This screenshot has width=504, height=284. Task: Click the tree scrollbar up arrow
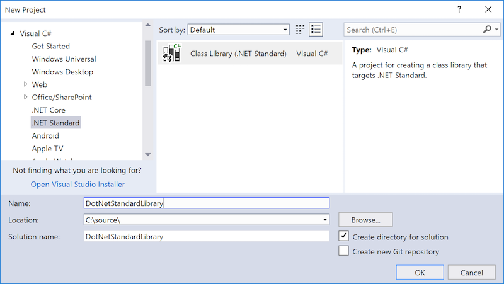(x=148, y=25)
